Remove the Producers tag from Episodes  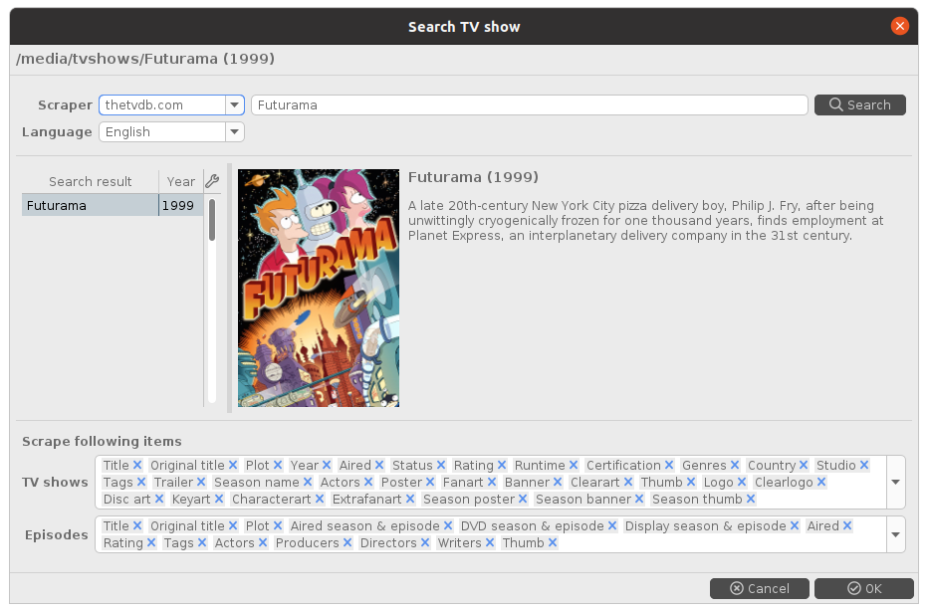pos(348,543)
